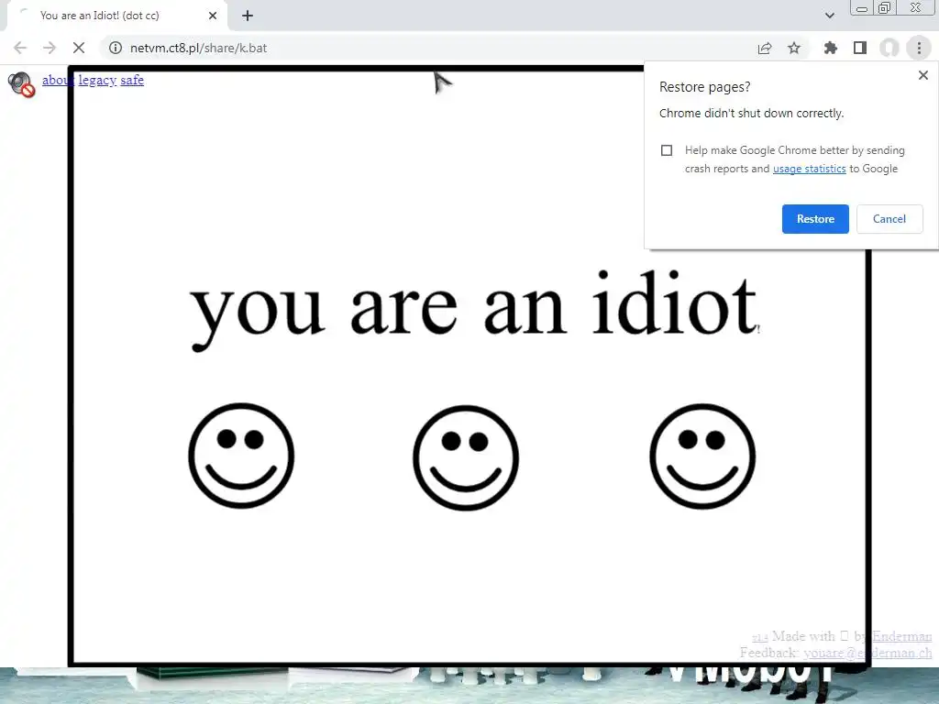The image size is (939, 704).
Task: Open the 'about' link
Action: (58, 81)
